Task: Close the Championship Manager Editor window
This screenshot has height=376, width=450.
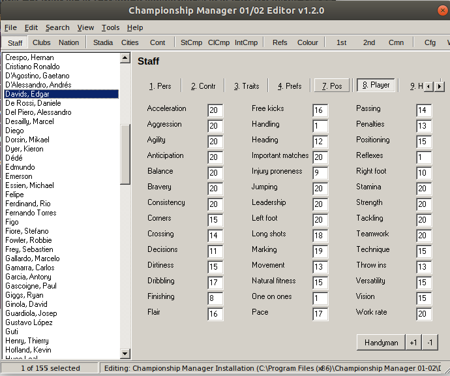Action: 443,10
